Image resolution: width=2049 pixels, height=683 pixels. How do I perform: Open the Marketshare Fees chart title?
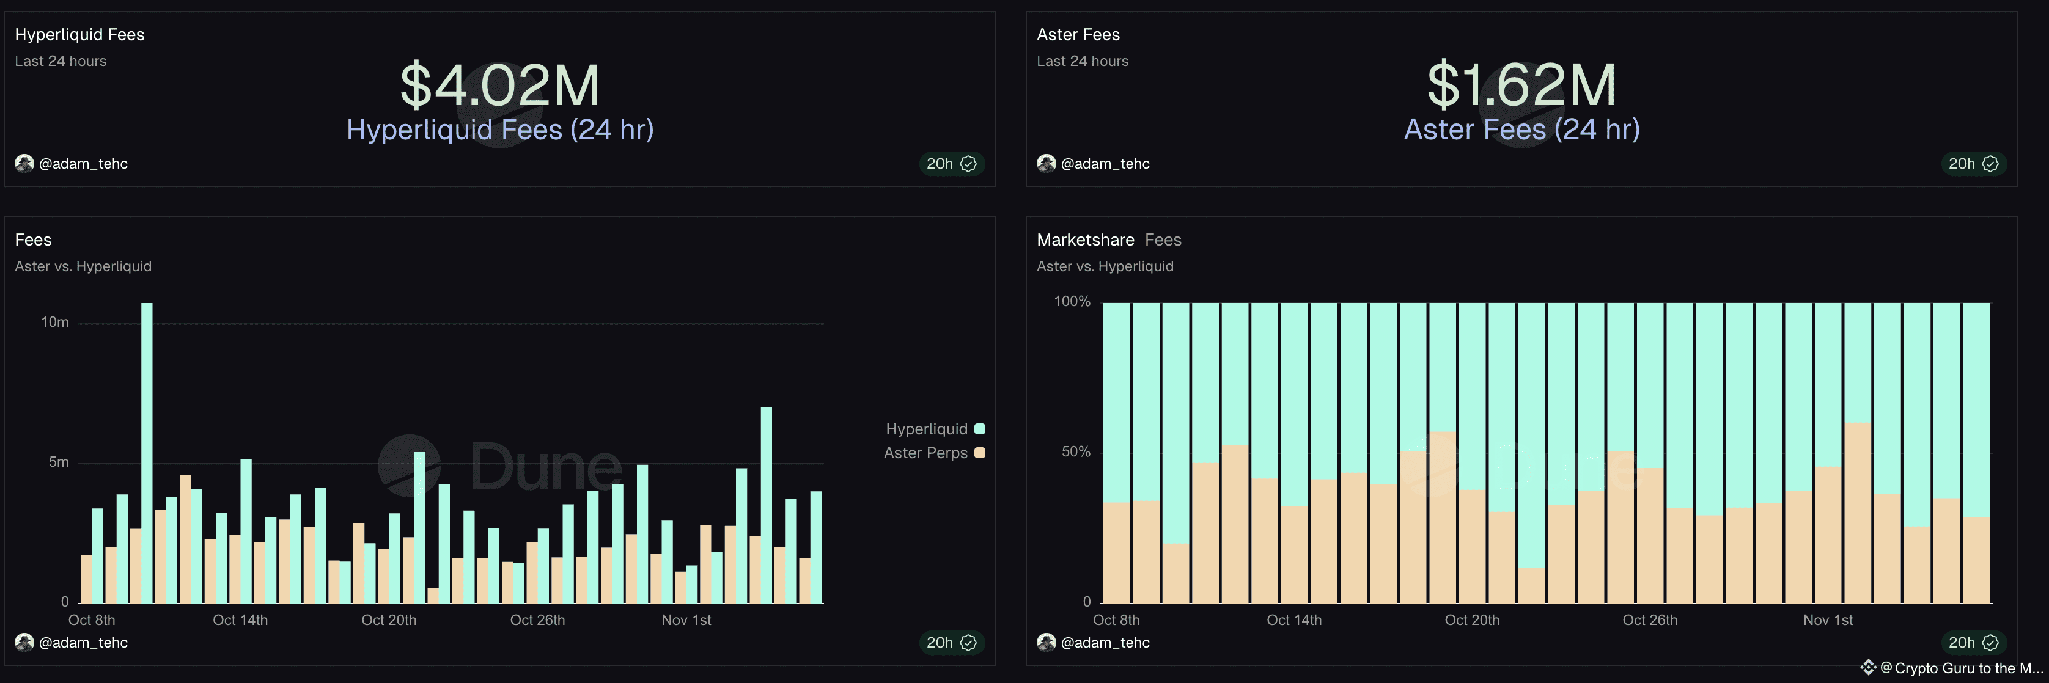(1085, 240)
